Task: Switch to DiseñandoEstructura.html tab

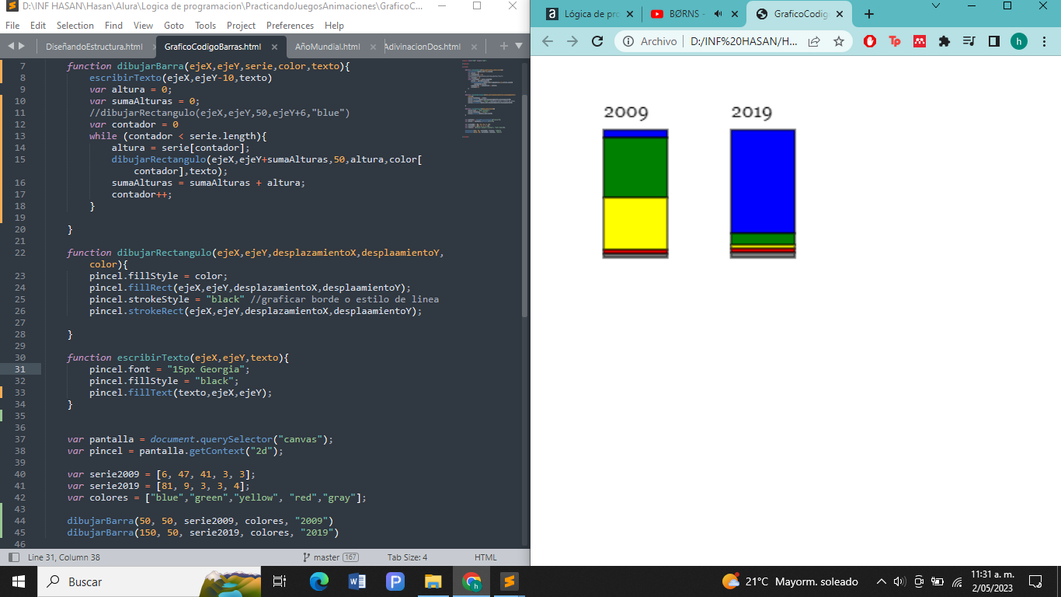Action: point(94,47)
